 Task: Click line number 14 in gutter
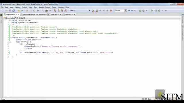coord(8,48)
